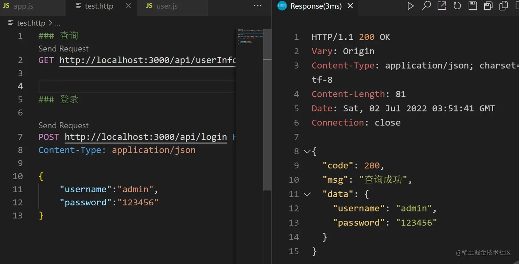Click "Content-Type: application/json" in request editor
Viewport: 519px width, 264px height.
point(117,150)
